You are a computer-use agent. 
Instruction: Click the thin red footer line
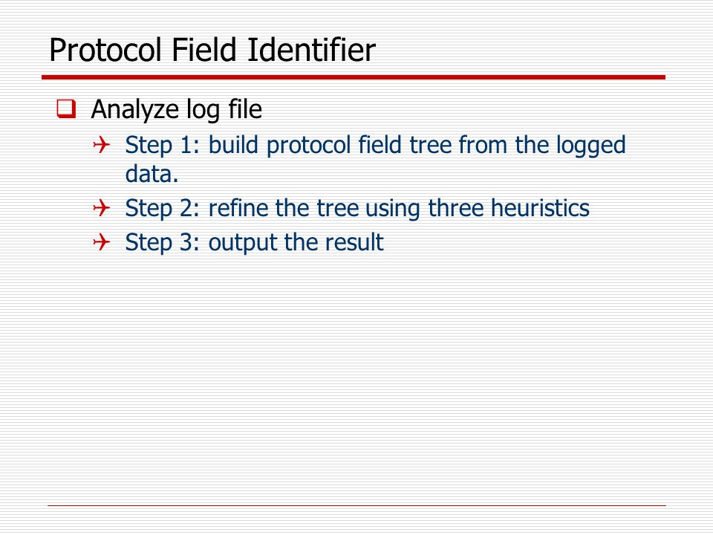click(x=356, y=505)
